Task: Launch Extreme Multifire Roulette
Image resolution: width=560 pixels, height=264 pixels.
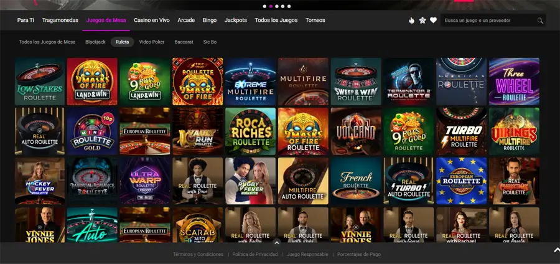Action: [x=250, y=82]
